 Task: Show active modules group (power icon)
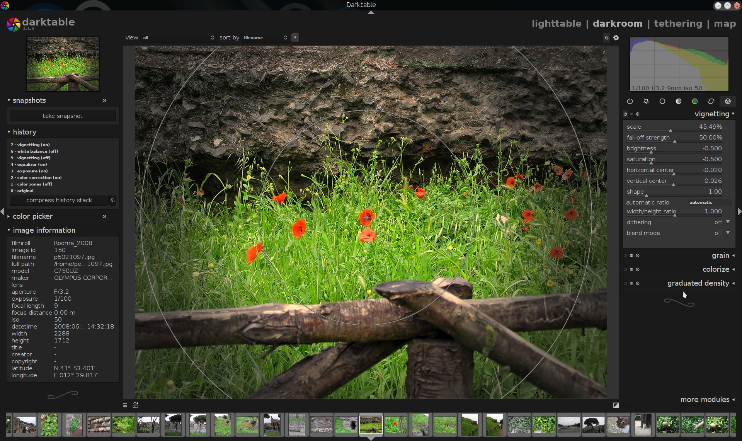pyautogui.click(x=630, y=101)
